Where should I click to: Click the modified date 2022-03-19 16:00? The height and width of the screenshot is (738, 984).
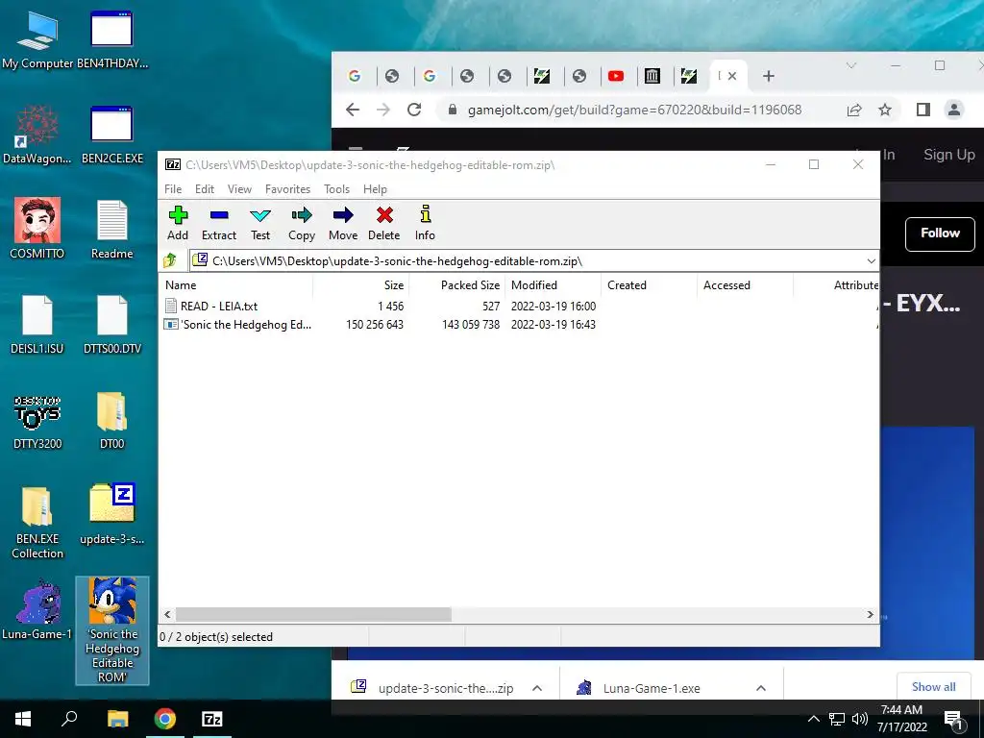[553, 307]
